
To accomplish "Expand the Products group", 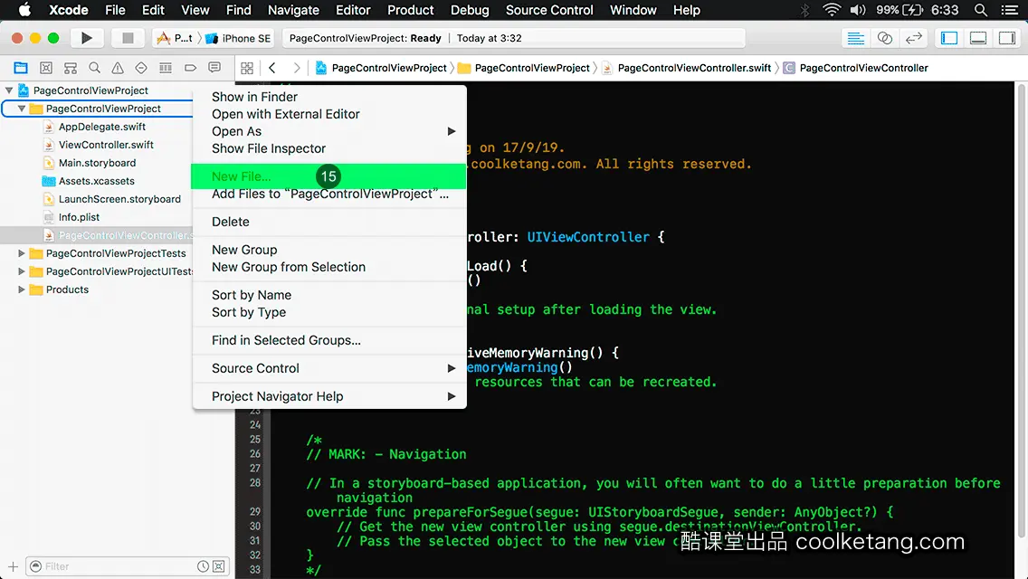I will pos(22,289).
